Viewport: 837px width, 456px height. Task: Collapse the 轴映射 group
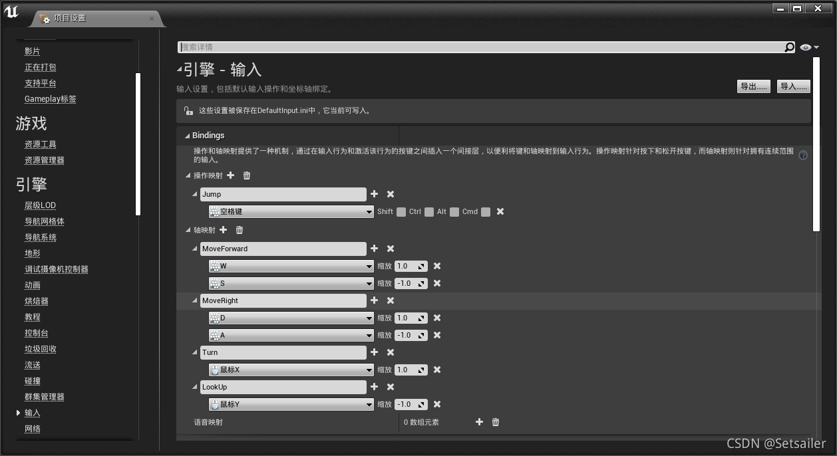pos(188,230)
